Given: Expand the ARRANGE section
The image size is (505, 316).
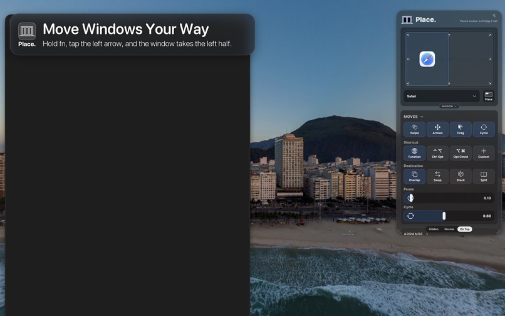Looking at the screenshot, I should coord(416,234).
